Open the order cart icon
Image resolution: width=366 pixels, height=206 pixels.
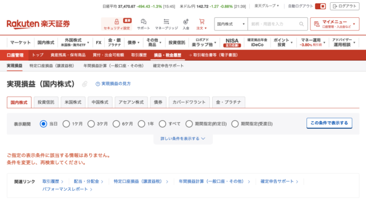coord(202,22)
